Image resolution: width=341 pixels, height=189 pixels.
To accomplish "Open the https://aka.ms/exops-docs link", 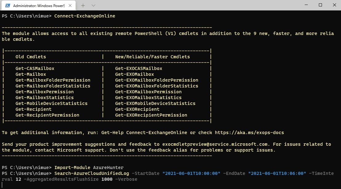I will point(249,133).
